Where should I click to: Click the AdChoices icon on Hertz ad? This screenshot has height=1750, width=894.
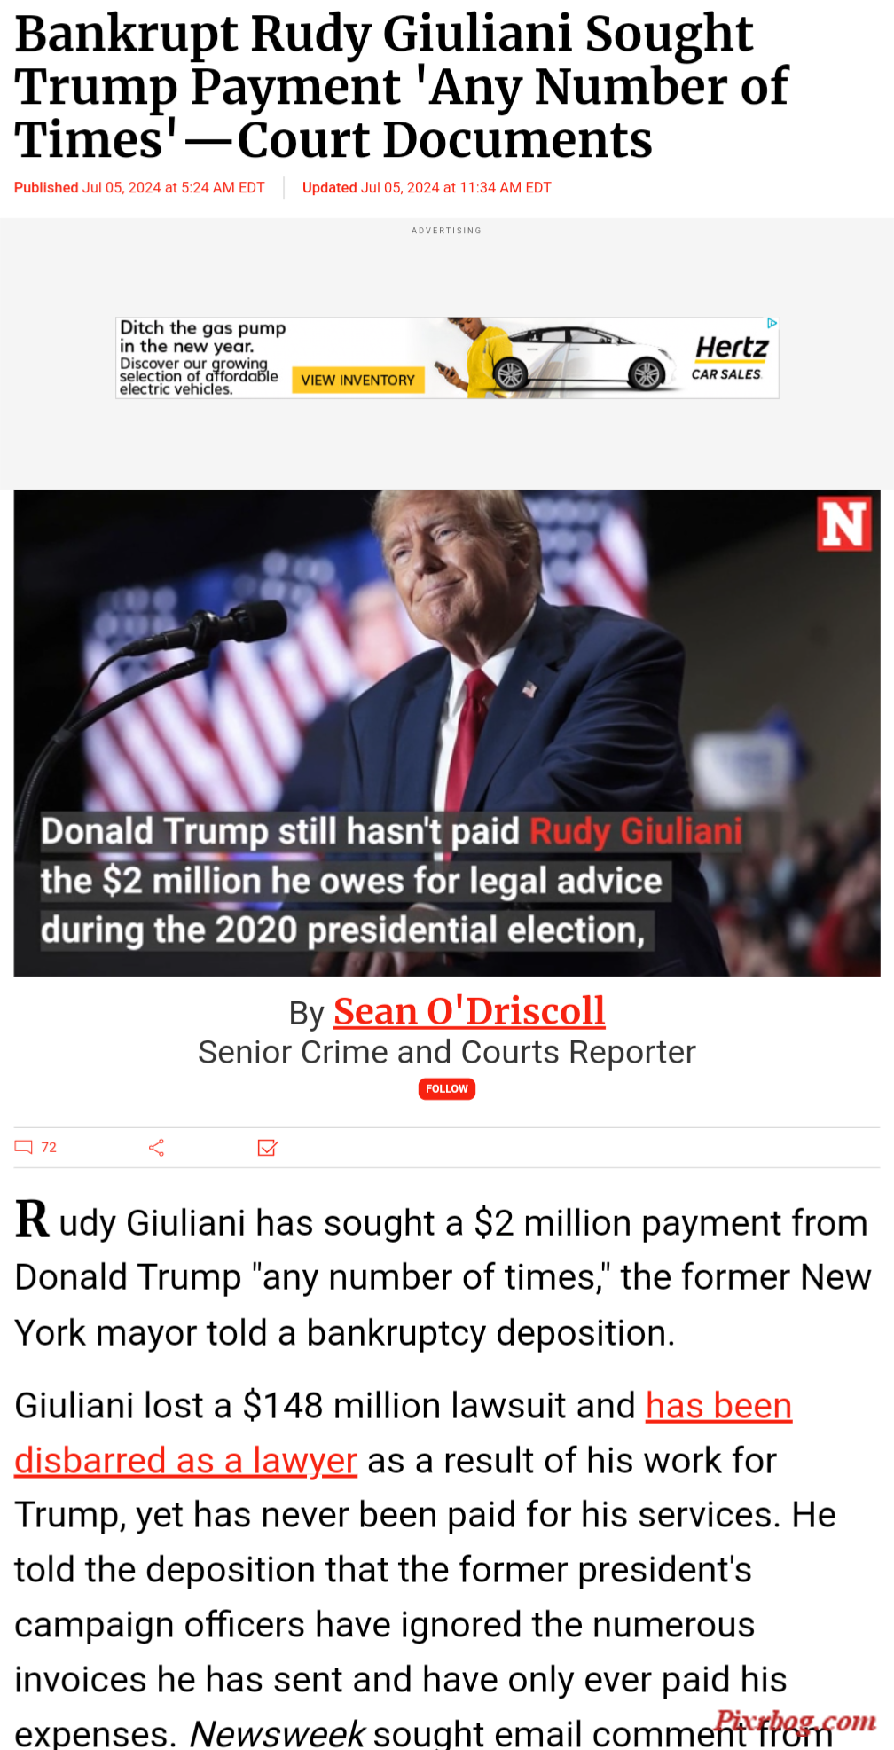pos(772,324)
